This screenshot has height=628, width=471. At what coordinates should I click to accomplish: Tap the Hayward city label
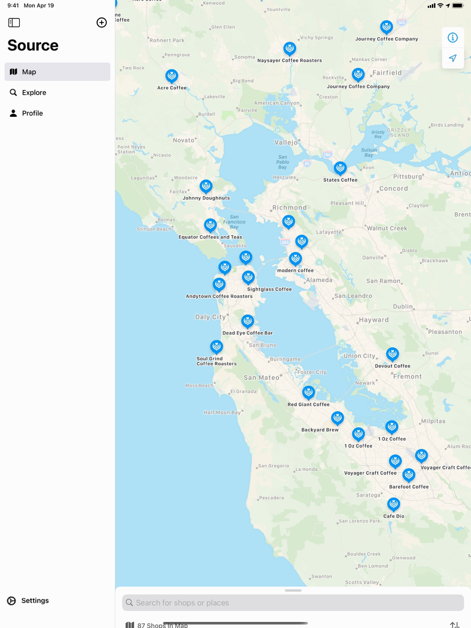374,320
